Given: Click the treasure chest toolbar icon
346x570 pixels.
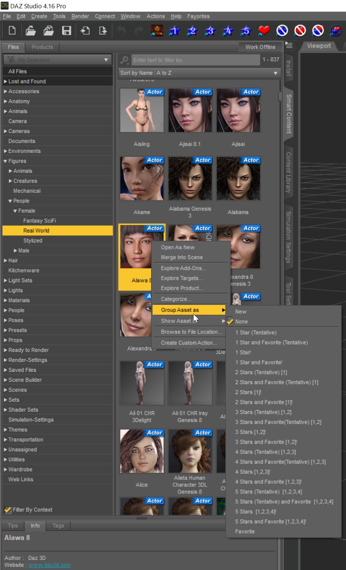Looking at the screenshot, I should coord(157,31).
